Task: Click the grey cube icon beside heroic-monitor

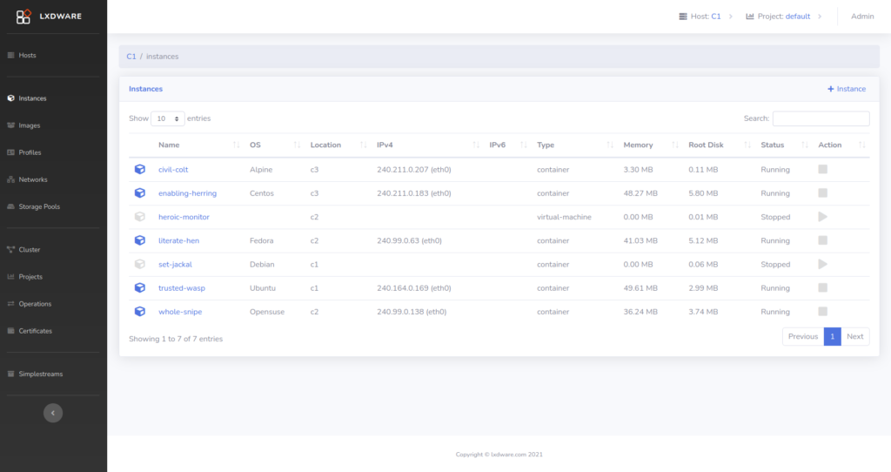Action: [x=140, y=217]
